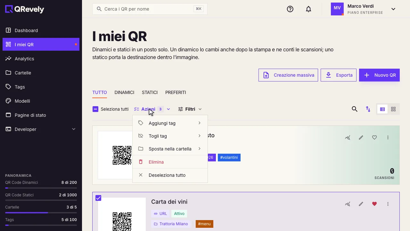Expand Developer sidebar section
This screenshot has height=231, width=410.
(x=41, y=129)
